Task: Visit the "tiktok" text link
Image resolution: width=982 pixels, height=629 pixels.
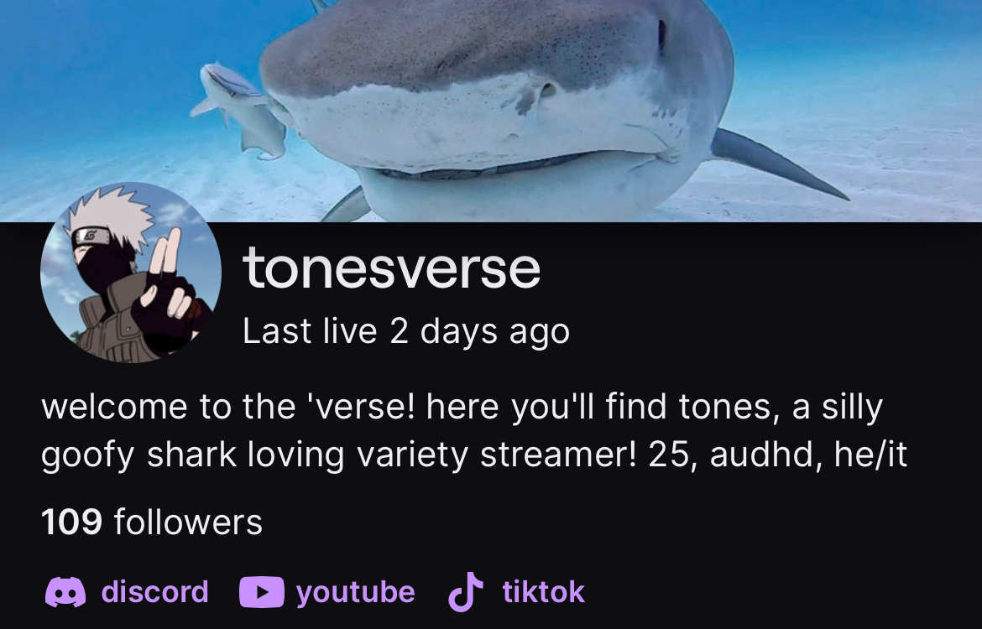Action: [x=544, y=591]
